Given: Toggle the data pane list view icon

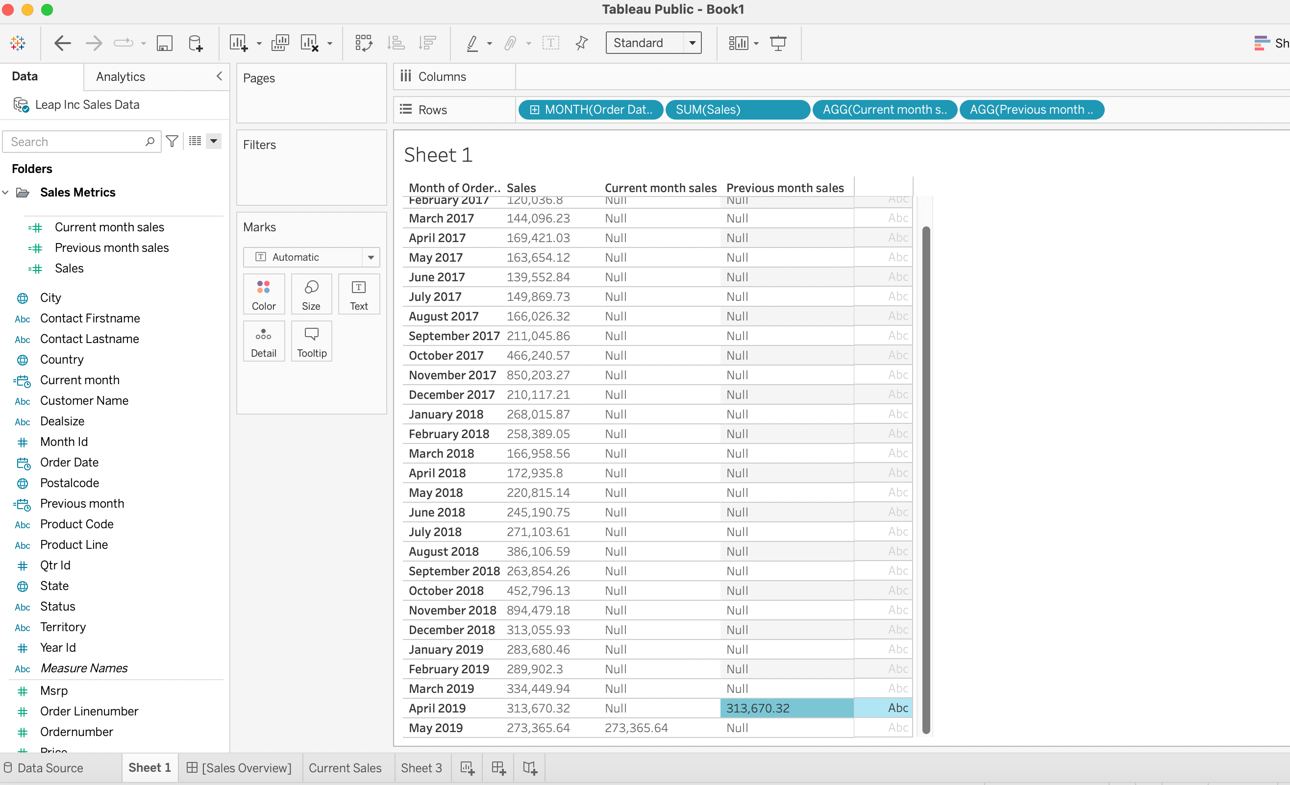Looking at the screenshot, I should tap(195, 141).
